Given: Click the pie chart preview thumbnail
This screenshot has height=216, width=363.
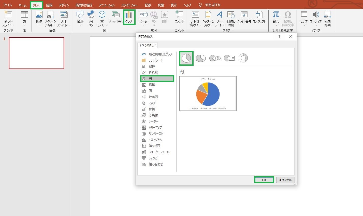Looking at the screenshot, I should (208, 93).
